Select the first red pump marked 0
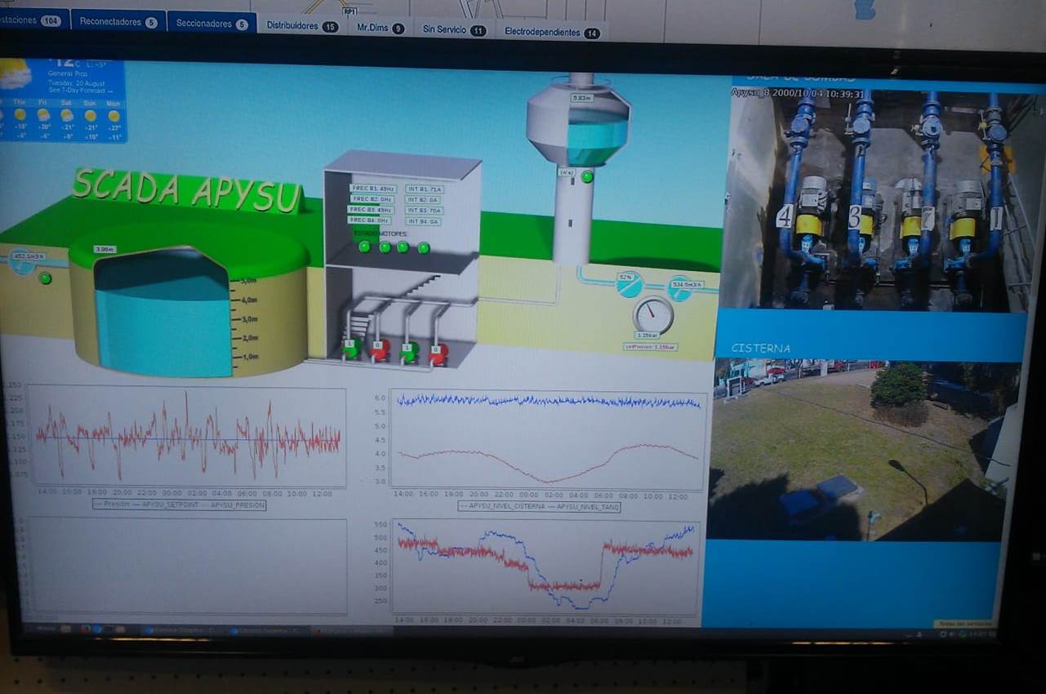The width and height of the screenshot is (1046, 694). point(380,350)
